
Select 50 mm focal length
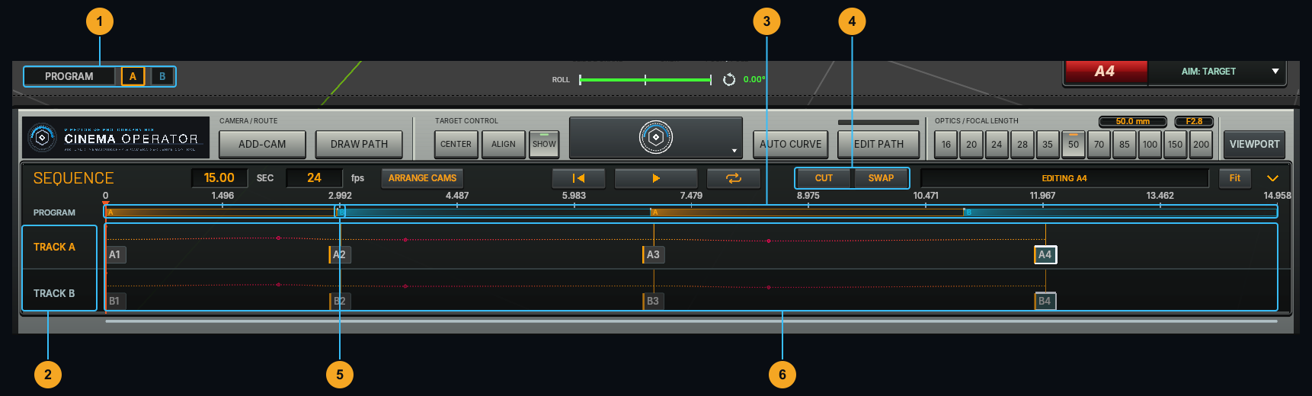1074,144
